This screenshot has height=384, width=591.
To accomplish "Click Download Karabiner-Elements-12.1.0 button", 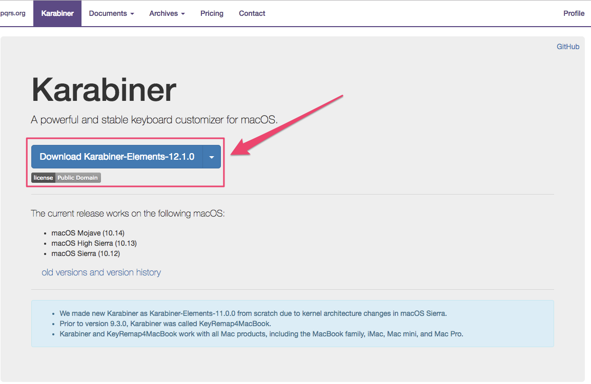I will [x=117, y=157].
